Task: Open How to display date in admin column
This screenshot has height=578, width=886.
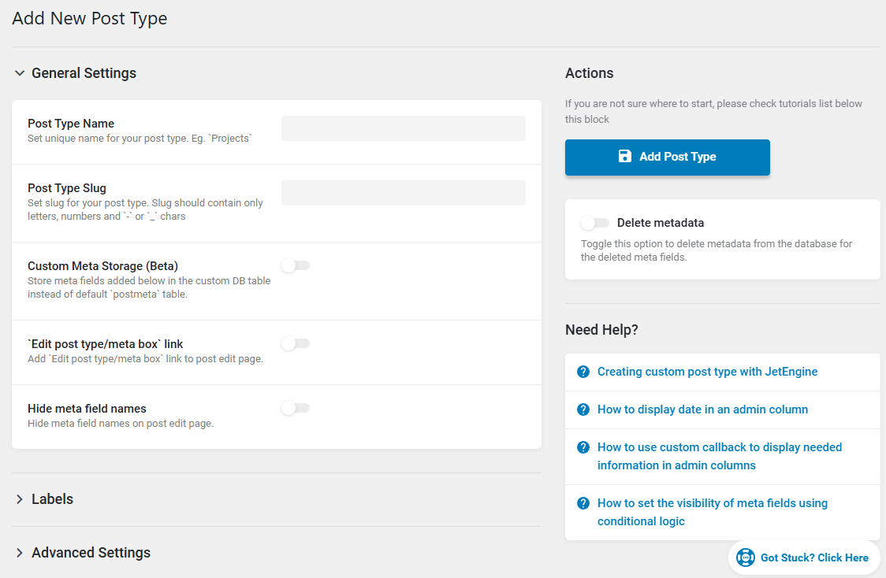Action: click(x=702, y=409)
